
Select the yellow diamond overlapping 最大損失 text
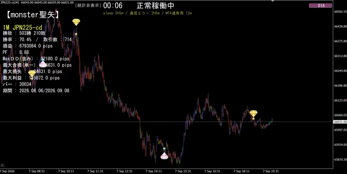32,74
